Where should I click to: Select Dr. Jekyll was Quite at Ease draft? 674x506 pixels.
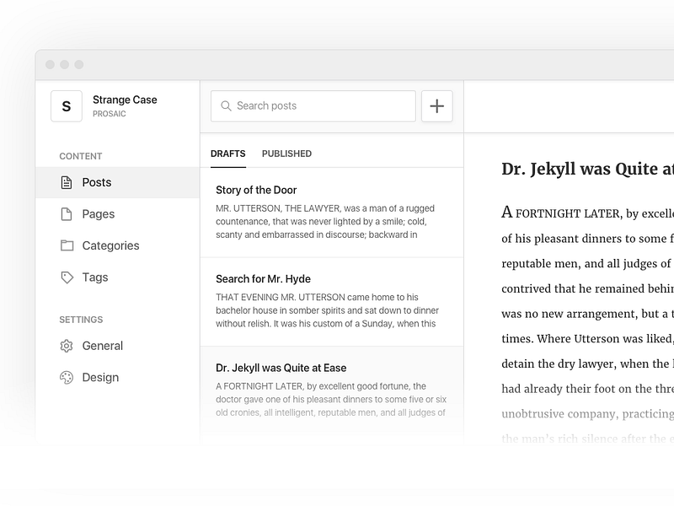(x=331, y=390)
